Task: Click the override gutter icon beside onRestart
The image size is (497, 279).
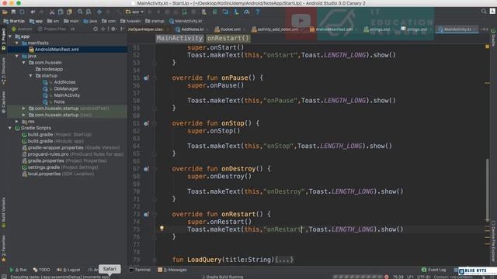Action: [x=146, y=215]
